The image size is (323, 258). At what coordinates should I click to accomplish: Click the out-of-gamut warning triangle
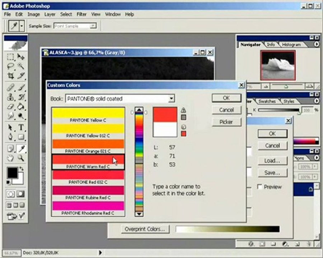click(183, 110)
